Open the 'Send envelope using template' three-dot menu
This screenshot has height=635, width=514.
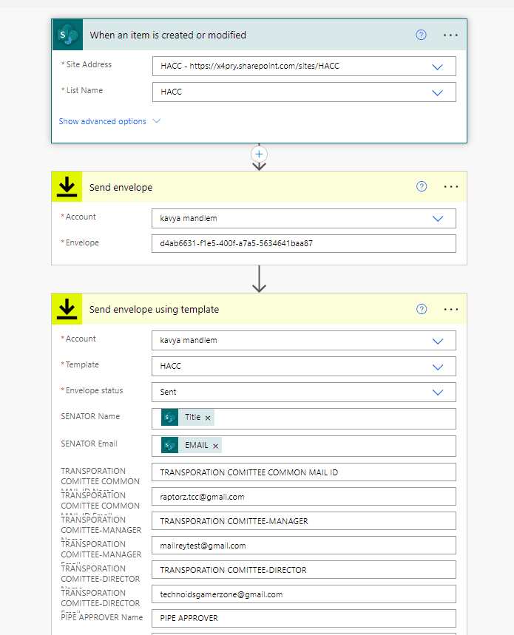(451, 310)
